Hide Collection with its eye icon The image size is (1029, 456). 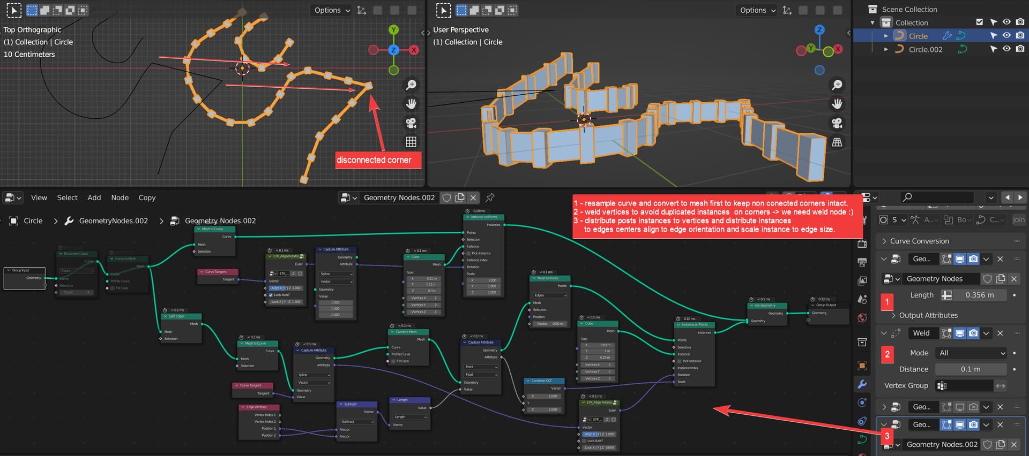(x=1006, y=22)
